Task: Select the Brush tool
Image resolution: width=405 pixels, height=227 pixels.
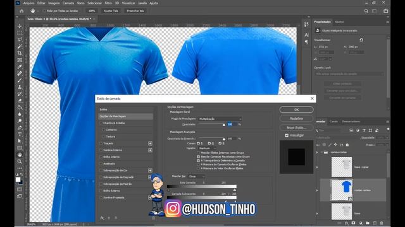Action: 20,80
